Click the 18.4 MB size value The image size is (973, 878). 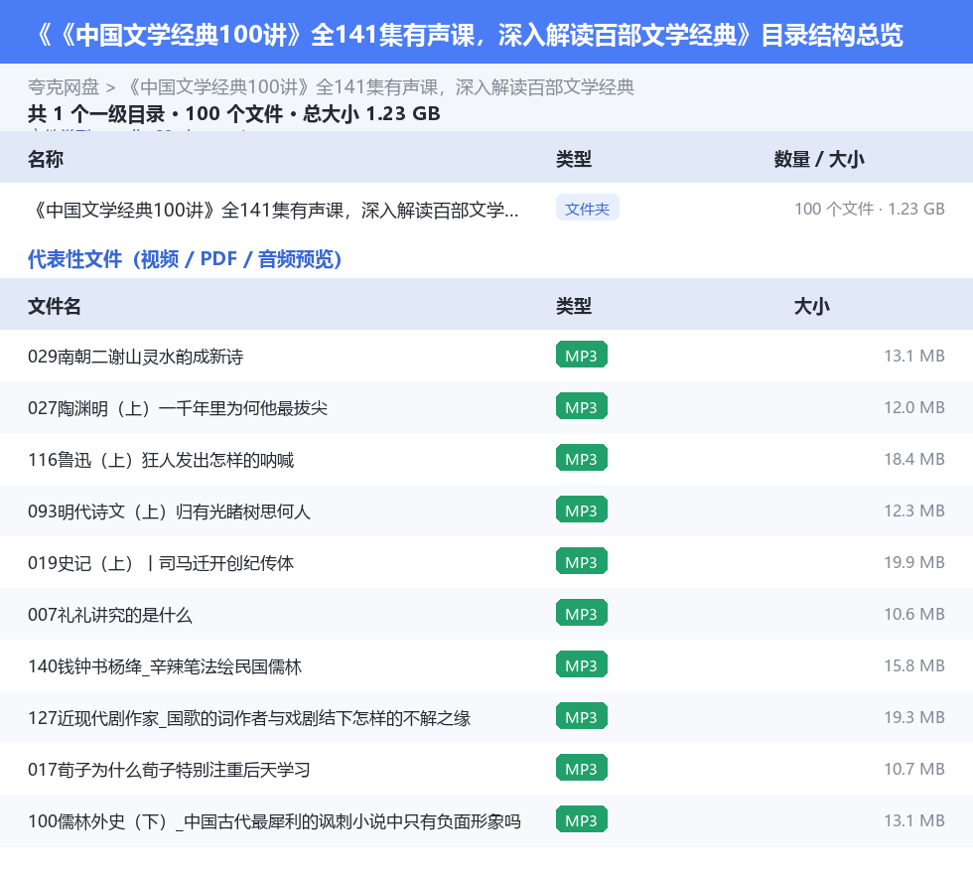tap(914, 459)
